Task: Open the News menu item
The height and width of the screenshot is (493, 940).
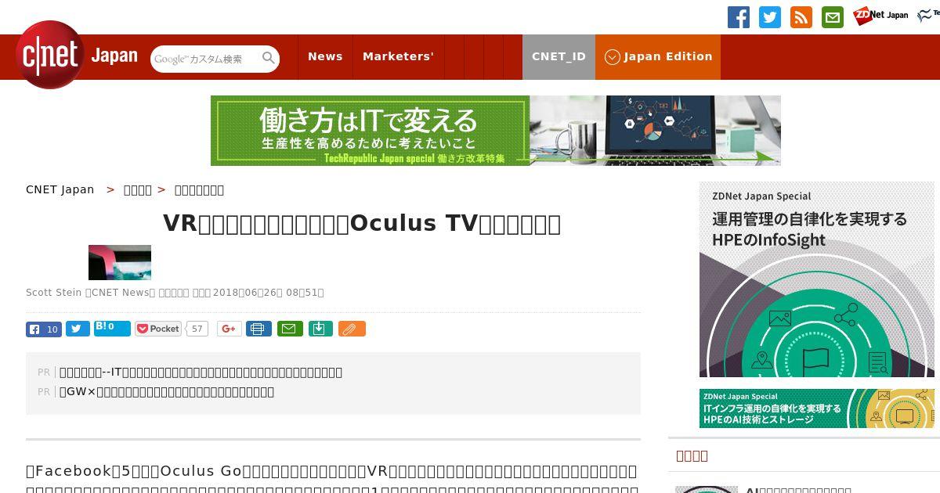Action: click(325, 56)
